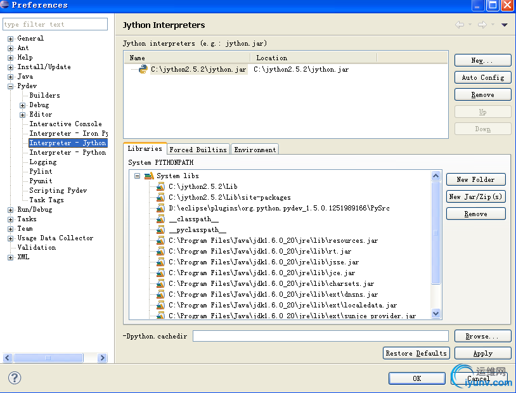Select Interpreter - Python in the tree
The image size is (516, 393).
coord(67,153)
